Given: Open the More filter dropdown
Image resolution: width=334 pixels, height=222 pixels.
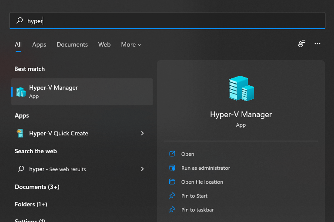Looking at the screenshot, I should (131, 44).
